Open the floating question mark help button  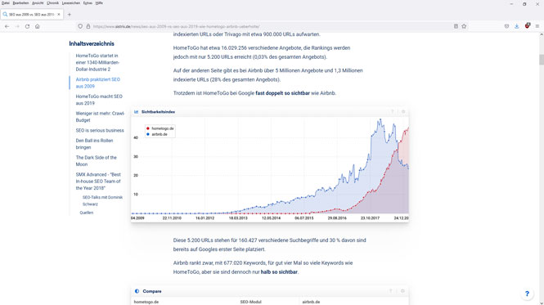click(527, 294)
